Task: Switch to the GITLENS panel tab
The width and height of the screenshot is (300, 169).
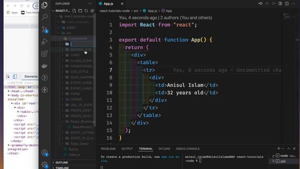Action: (165, 149)
